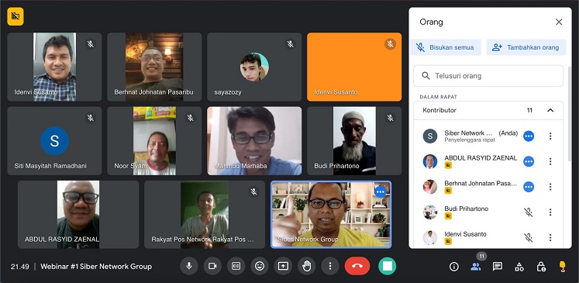Click blue speaking indicator for Berhnat Johnatan in list
579x283 pixels.
click(x=529, y=187)
